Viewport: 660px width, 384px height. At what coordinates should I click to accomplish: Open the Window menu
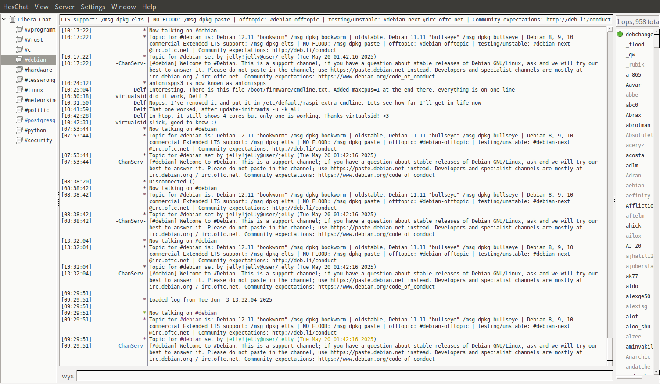coord(124,7)
